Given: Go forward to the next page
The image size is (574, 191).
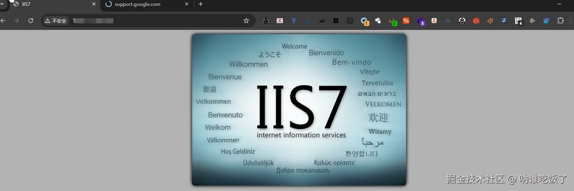Looking at the screenshot, I should click(17, 21).
